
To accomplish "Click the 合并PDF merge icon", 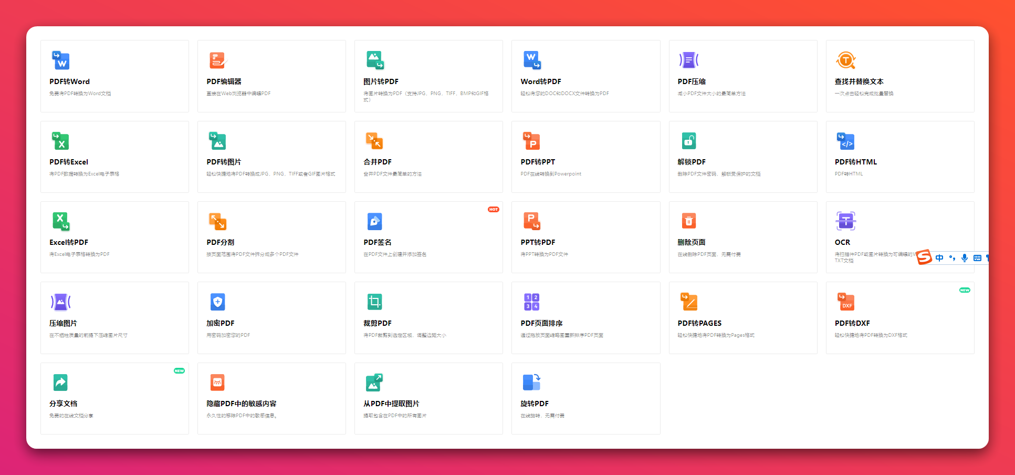I will [374, 141].
